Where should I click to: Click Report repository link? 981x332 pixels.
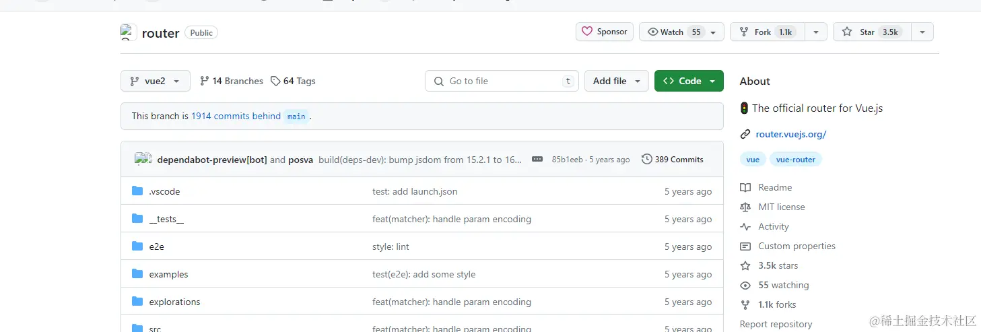tap(776, 324)
